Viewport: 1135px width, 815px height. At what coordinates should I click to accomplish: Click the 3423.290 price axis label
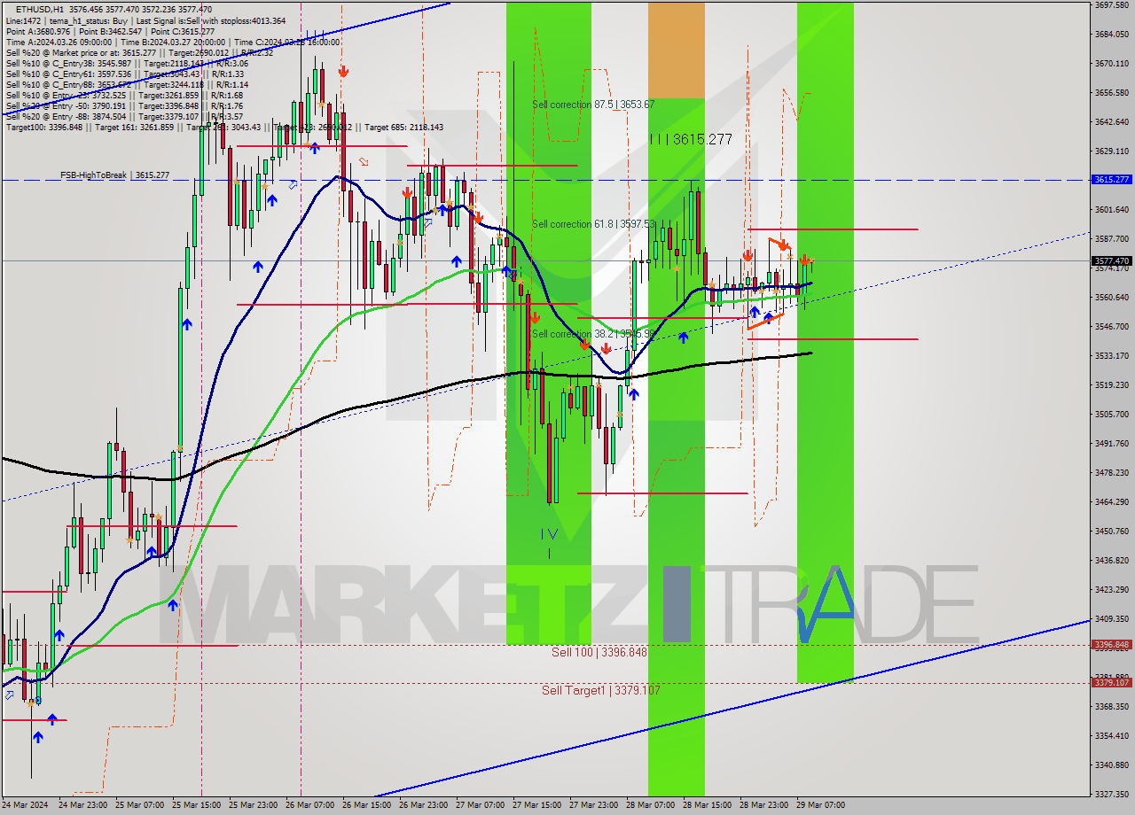1111,590
